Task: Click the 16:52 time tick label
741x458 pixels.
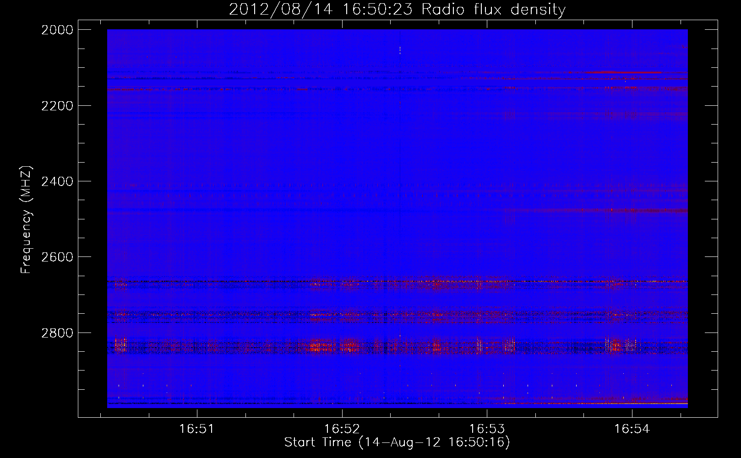Action: pos(342,429)
